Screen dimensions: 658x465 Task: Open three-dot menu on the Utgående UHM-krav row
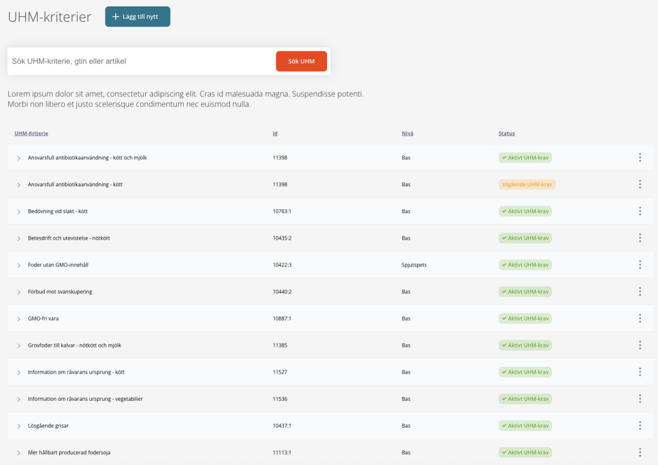point(639,184)
